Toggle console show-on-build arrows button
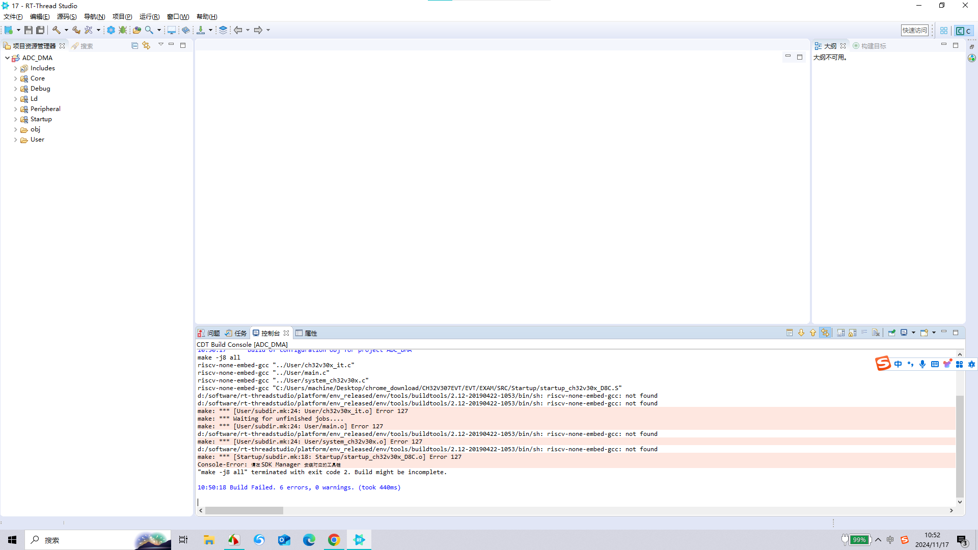Screen dimensions: 978x550 [825, 333]
